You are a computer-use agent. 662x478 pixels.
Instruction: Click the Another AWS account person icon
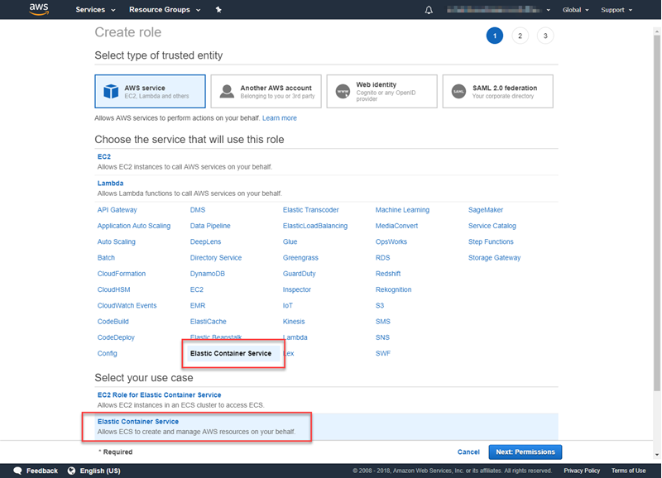coord(227,91)
